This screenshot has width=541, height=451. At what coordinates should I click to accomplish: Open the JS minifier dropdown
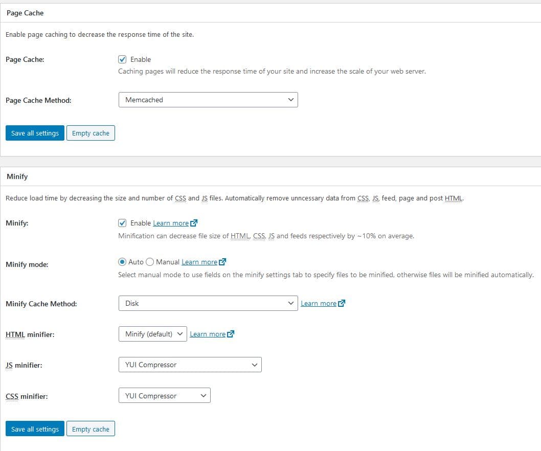190,365
